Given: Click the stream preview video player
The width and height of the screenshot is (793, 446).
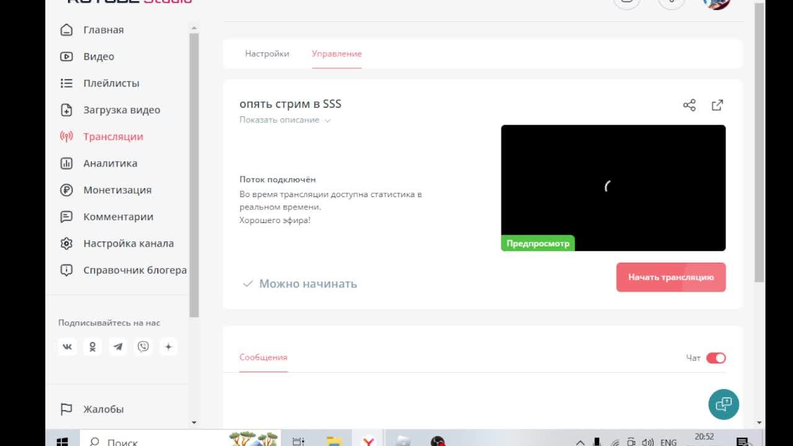Looking at the screenshot, I should point(613,188).
